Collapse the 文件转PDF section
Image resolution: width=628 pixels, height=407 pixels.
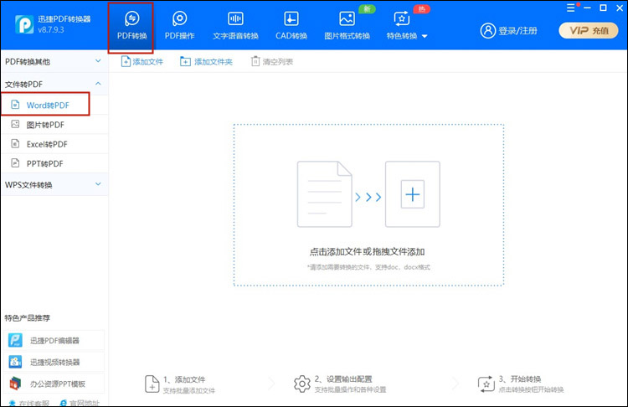(x=54, y=84)
